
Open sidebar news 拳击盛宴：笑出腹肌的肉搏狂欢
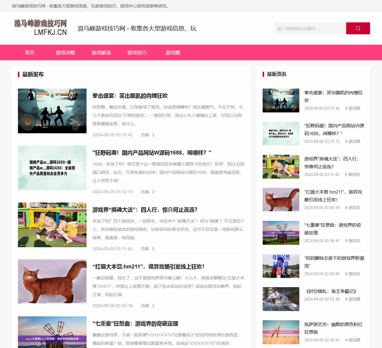pos(334,96)
